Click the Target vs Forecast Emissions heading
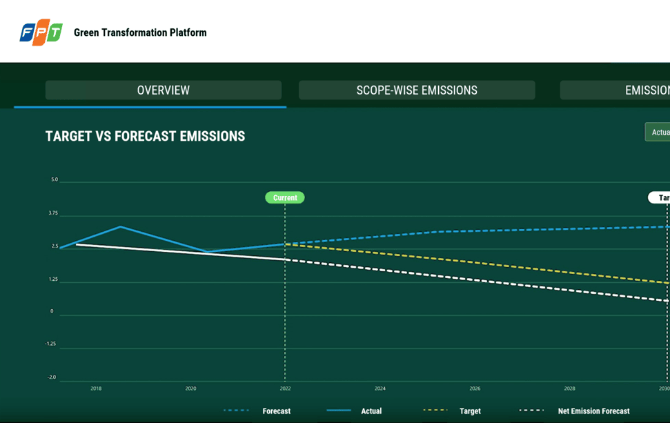 click(x=145, y=137)
